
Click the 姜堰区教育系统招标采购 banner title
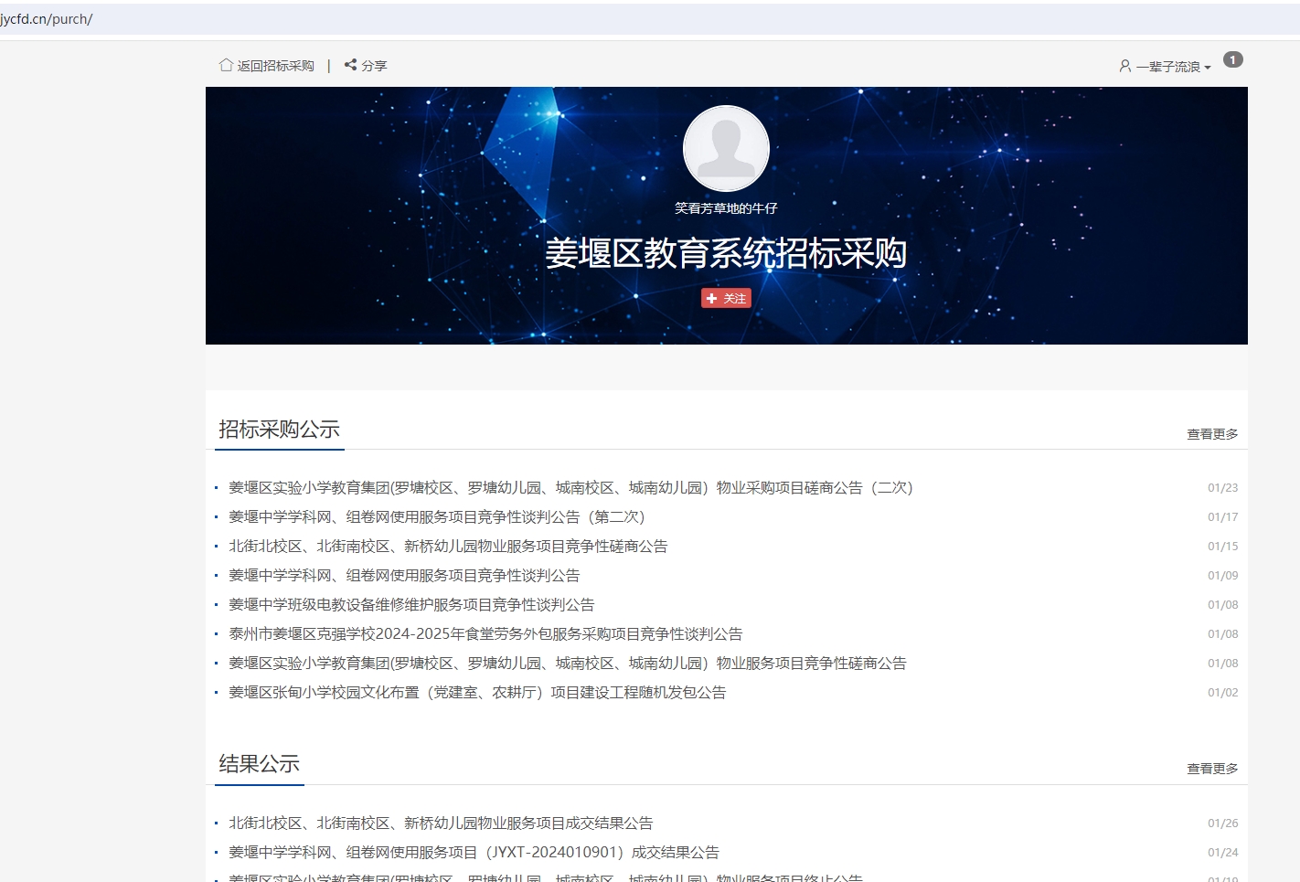pyautogui.click(x=726, y=253)
